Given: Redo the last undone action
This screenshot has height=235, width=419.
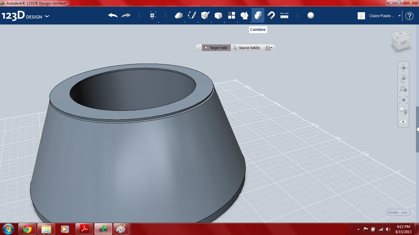Looking at the screenshot, I should point(126,15).
